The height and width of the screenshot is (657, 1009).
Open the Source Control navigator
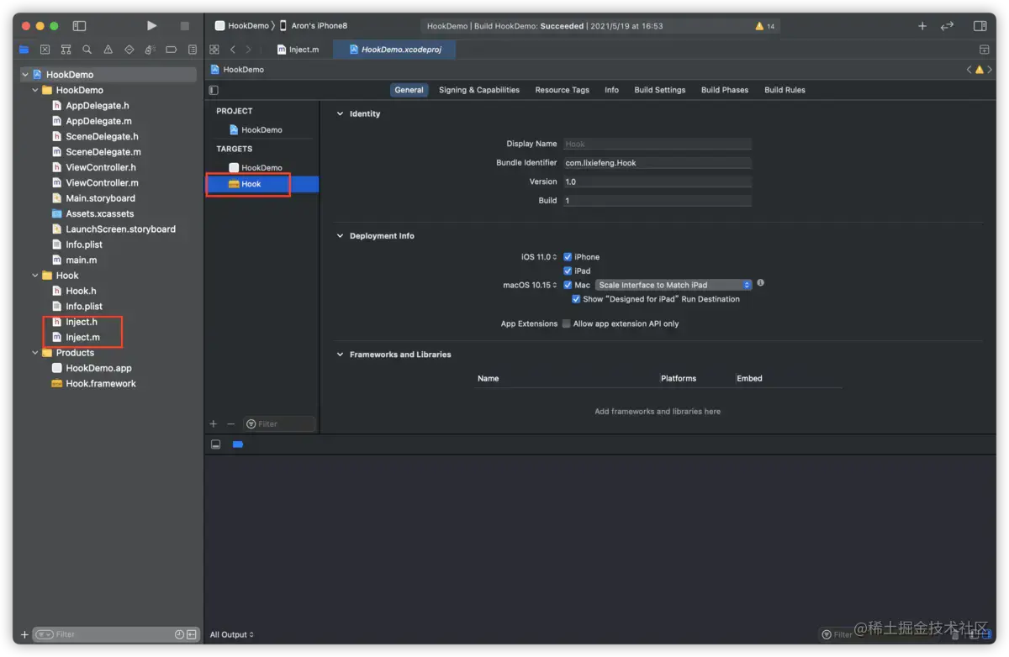click(x=45, y=50)
